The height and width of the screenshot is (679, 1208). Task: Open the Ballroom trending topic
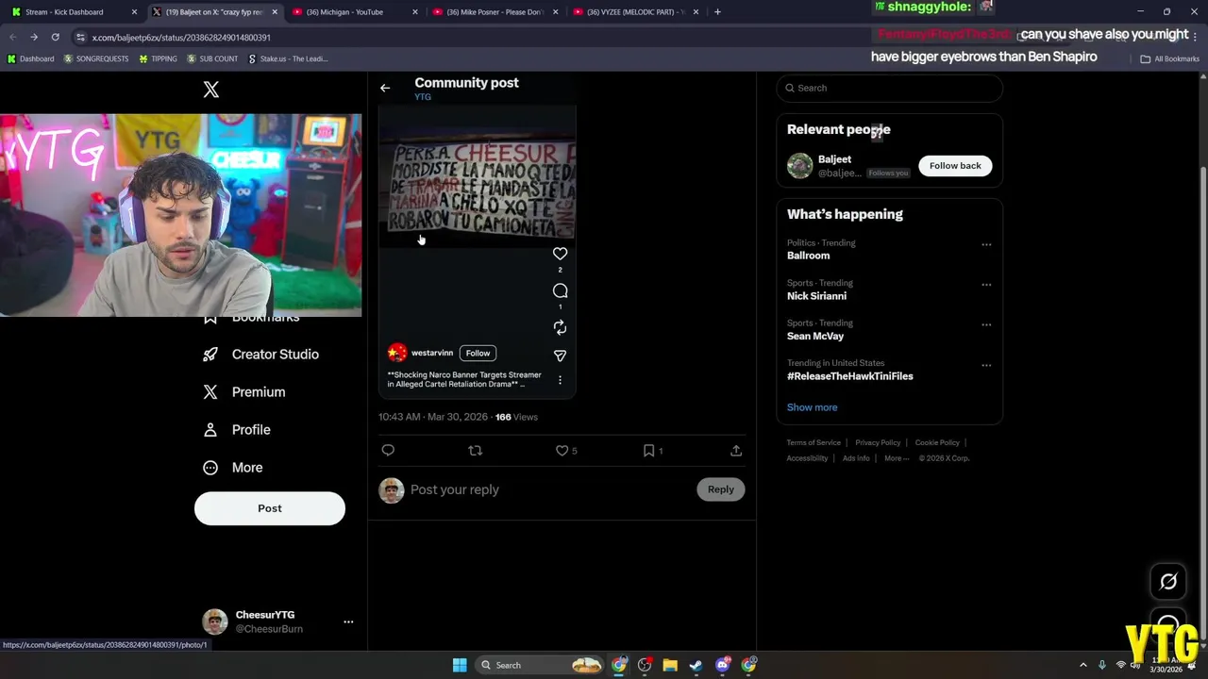coord(808,256)
